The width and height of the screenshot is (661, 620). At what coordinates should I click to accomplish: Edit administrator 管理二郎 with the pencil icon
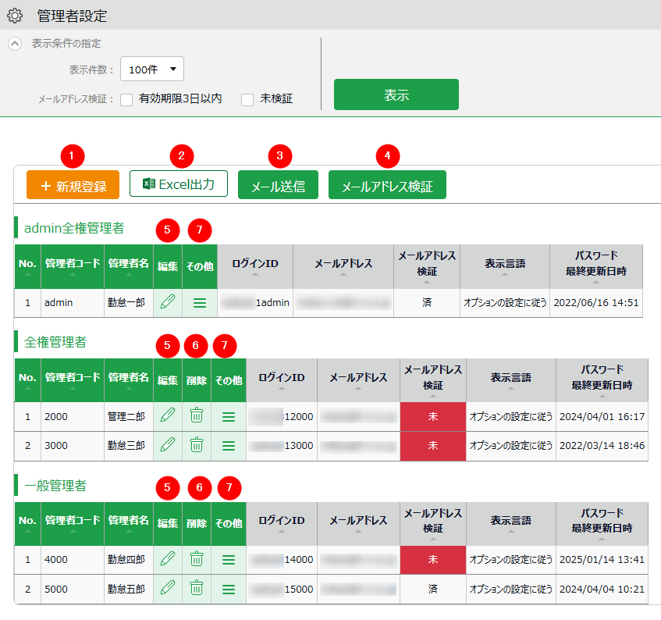(x=168, y=416)
